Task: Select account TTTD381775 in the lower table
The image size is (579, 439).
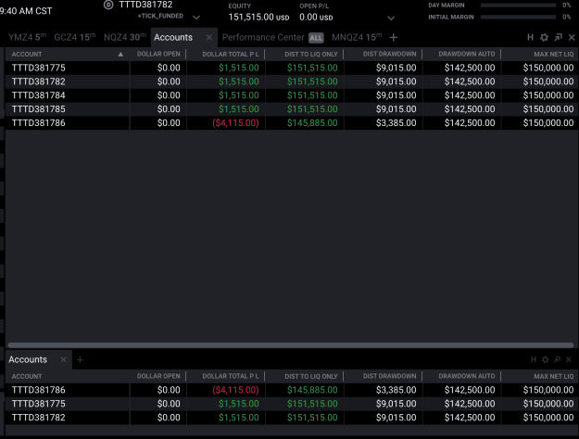Action: click(x=38, y=404)
